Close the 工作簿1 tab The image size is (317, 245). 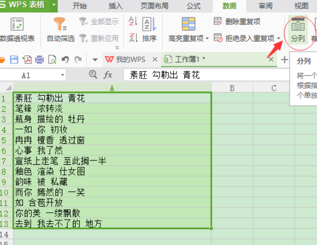[271, 59]
